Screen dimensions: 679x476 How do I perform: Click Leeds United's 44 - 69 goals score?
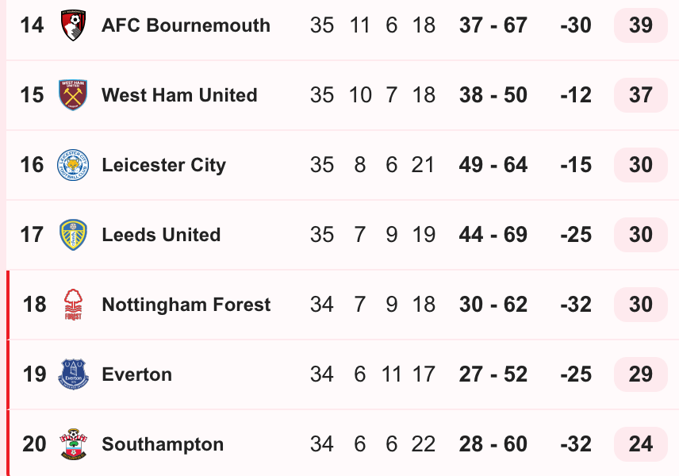click(493, 235)
